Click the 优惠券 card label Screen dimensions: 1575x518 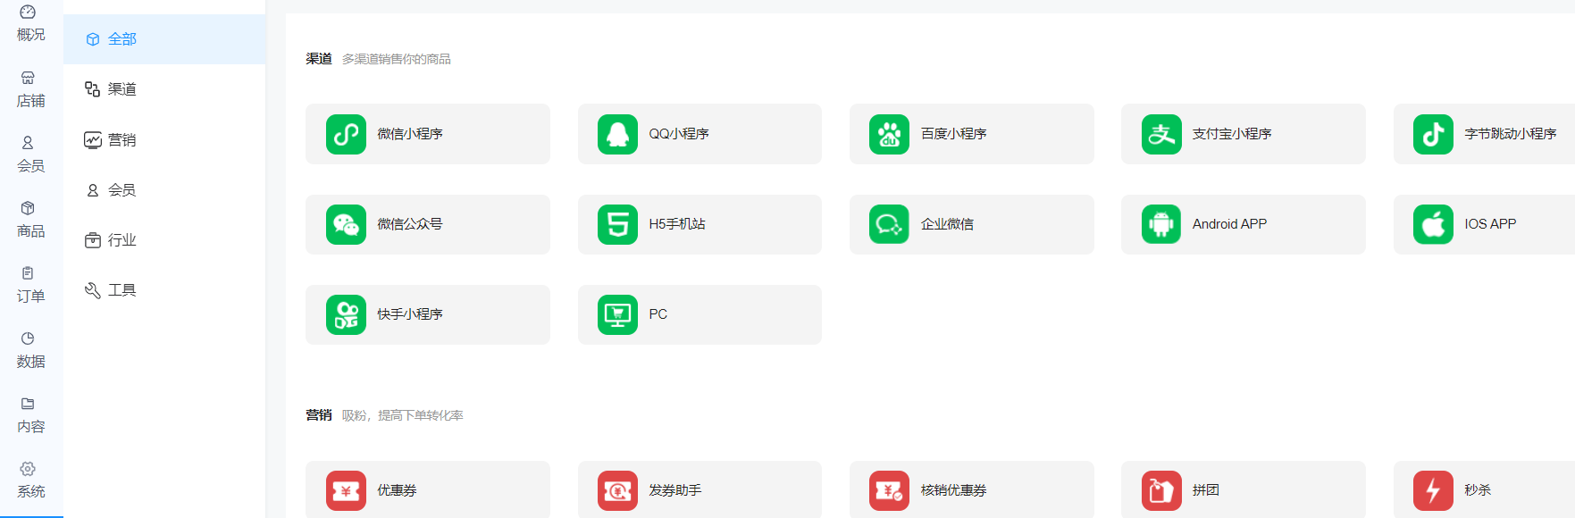(x=397, y=490)
